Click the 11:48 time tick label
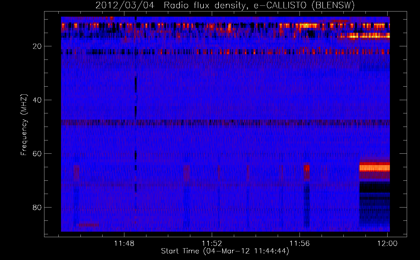420x260 pixels. [x=124, y=244]
